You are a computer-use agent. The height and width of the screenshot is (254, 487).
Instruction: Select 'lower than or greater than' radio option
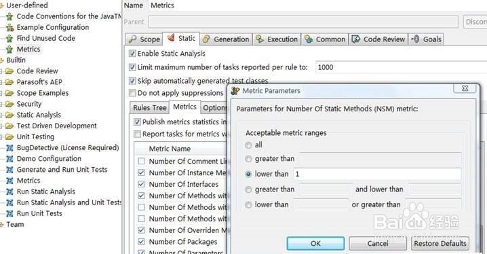pyautogui.click(x=248, y=204)
